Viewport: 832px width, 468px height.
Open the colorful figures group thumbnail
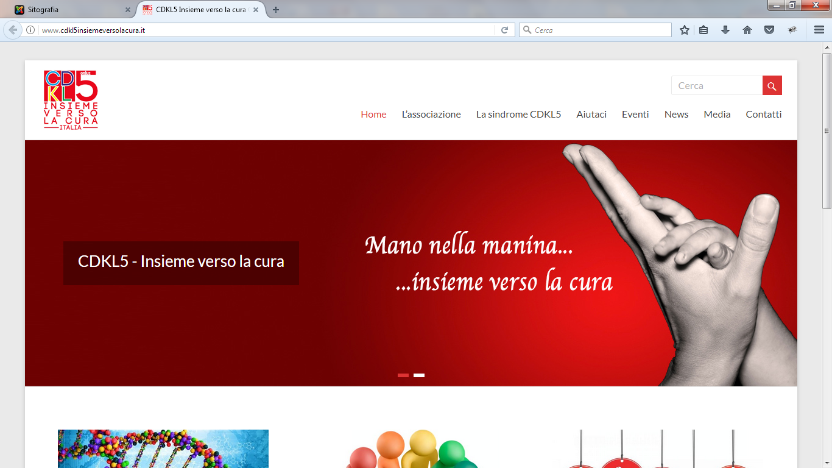[x=412, y=448]
